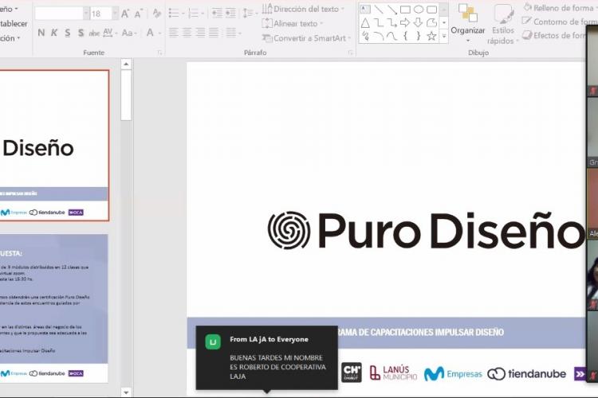The image size is (598, 398).
Task: Select the first Puro Diseño slide thumbnail
Action: [x=54, y=145]
